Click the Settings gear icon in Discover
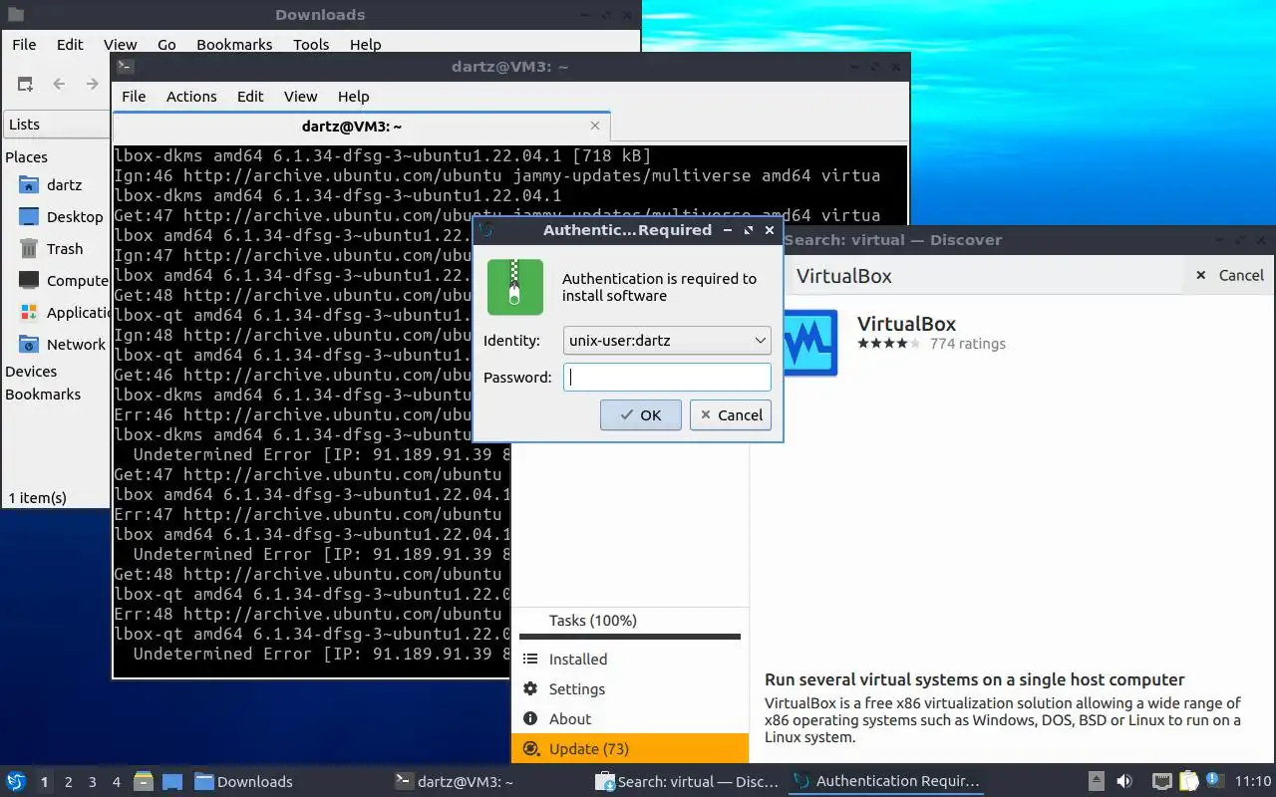The image size is (1276, 797). pos(530,688)
